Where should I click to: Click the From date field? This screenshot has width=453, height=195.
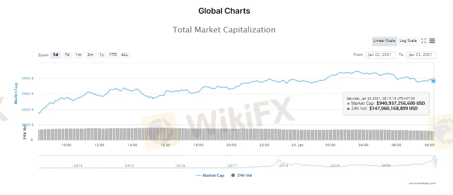[380, 55]
